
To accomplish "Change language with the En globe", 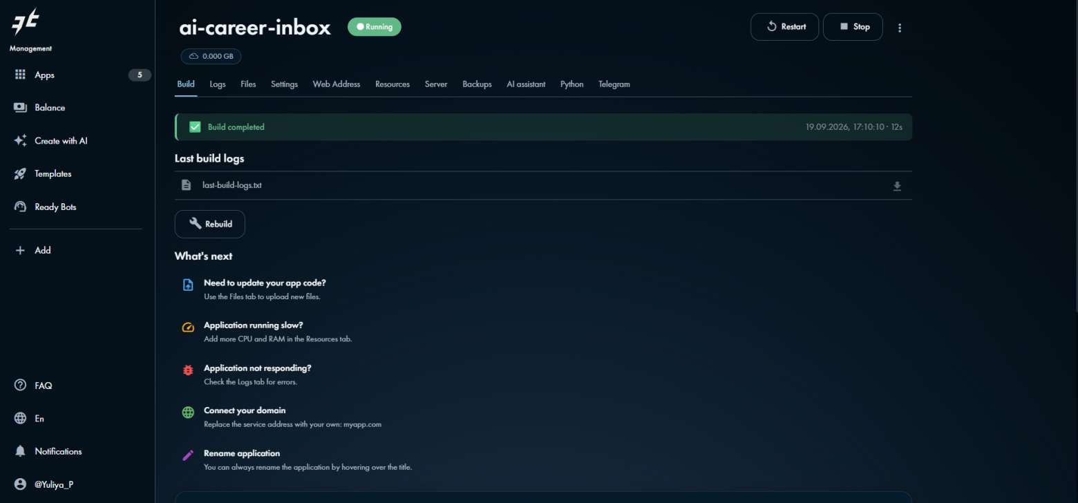I will (20, 419).
